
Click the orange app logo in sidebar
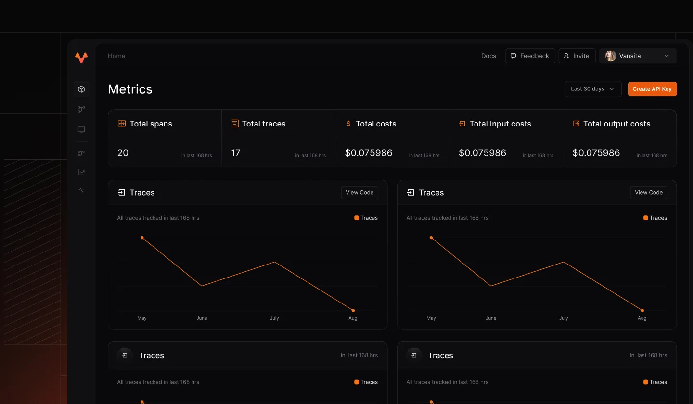coord(81,58)
